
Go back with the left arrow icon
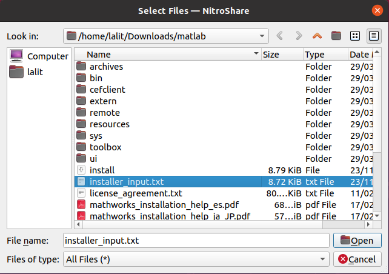coord(279,36)
